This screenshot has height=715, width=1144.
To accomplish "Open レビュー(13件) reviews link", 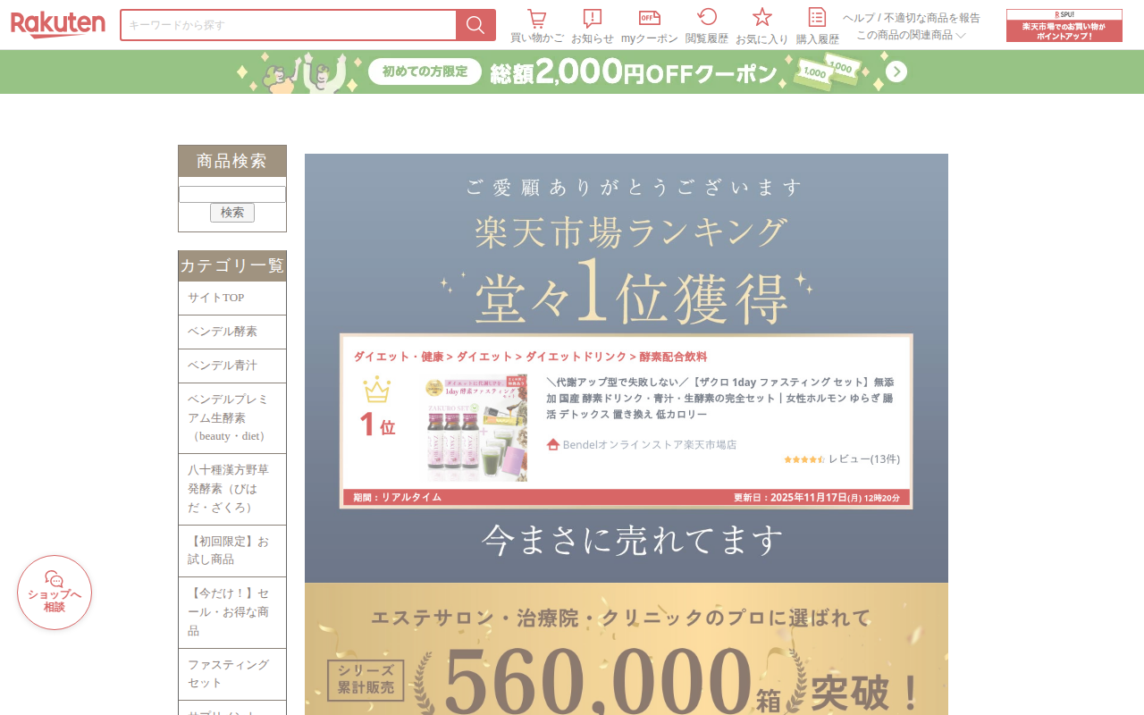I will (x=864, y=459).
